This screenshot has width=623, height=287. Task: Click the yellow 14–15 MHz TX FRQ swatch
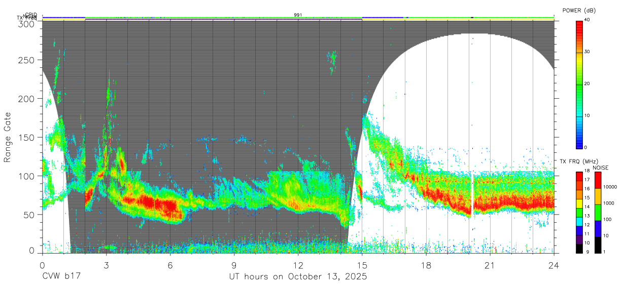click(x=579, y=203)
